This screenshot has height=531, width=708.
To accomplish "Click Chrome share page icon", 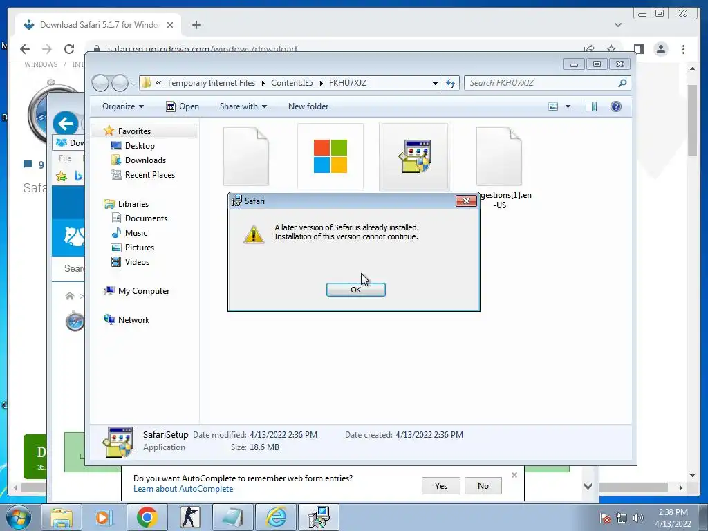I will click(589, 49).
